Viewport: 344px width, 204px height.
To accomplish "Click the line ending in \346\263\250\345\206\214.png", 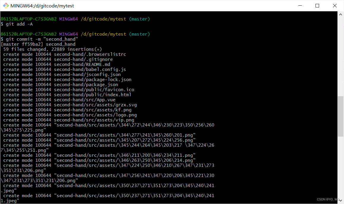I will tap(99, 161).
